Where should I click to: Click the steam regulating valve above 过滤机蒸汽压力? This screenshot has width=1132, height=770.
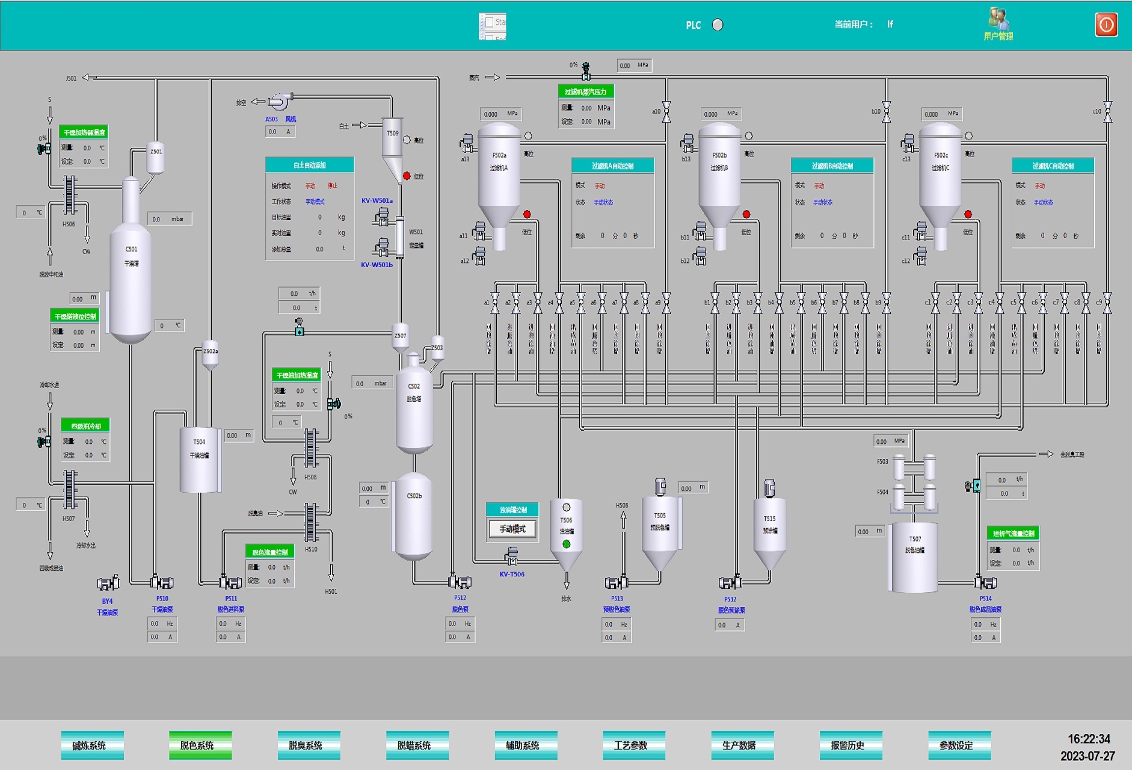coord(586,71)
